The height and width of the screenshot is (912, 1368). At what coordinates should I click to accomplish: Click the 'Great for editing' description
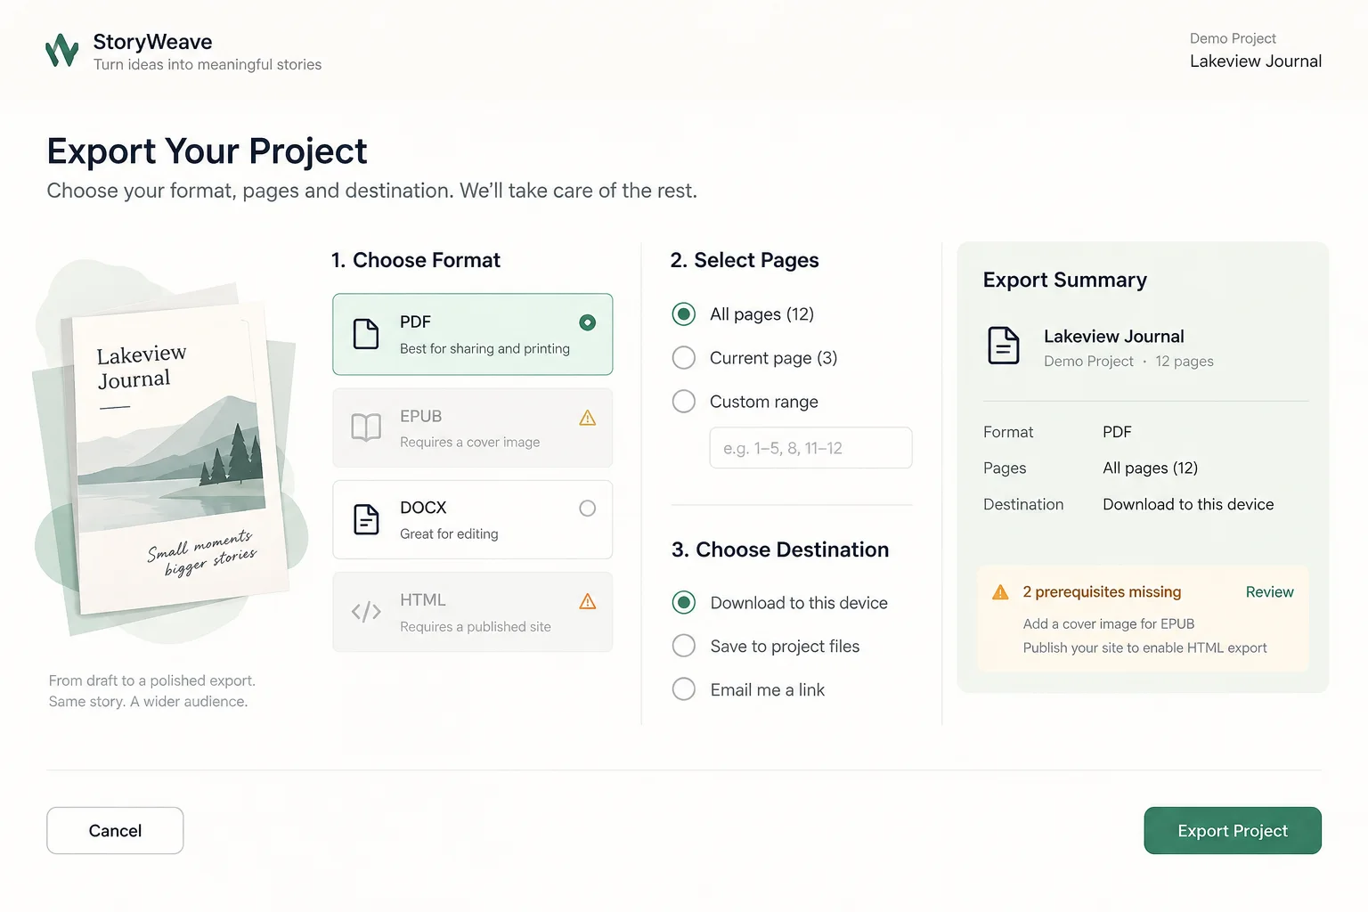pyautogui.click(x=449, y=534)
